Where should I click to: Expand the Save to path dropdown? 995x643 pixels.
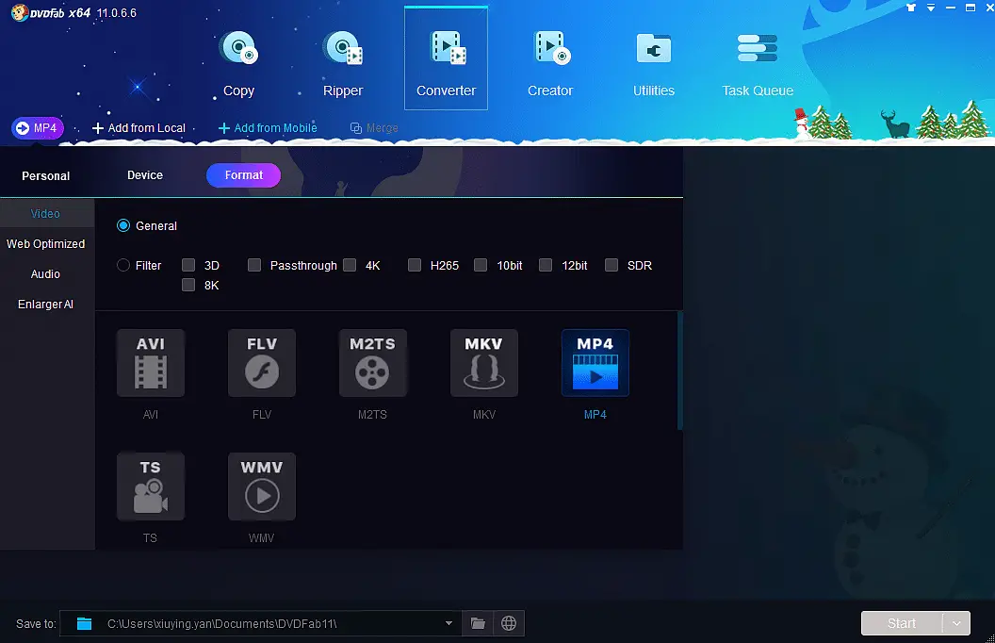pyautogui.click(x=449, y=623)
